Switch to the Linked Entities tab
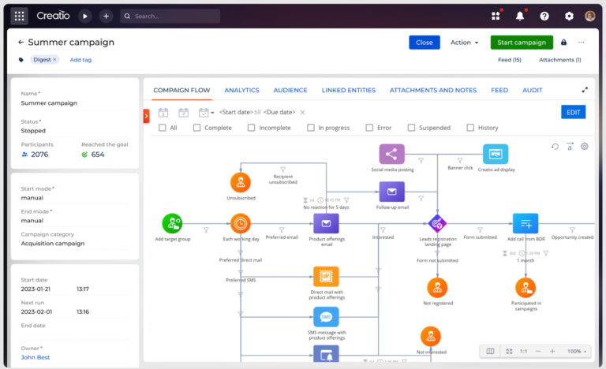Screen dimensions: 606x369 point(349,90)
